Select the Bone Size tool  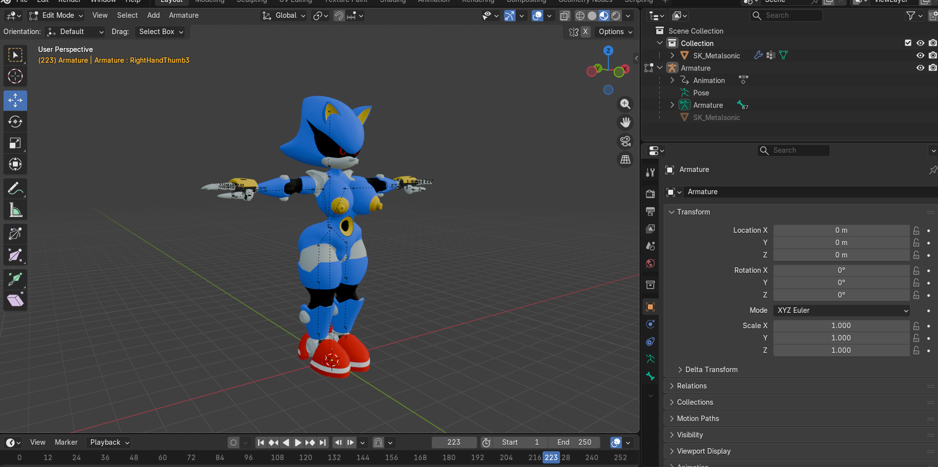pos(15,255)
